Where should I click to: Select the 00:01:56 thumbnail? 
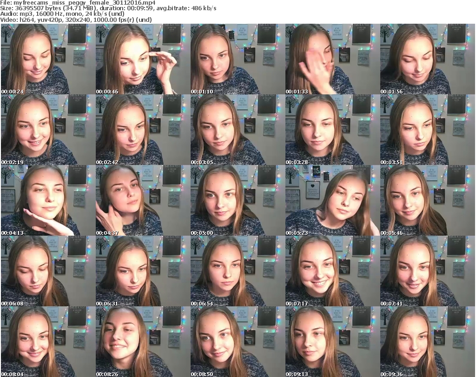[427, 59]
